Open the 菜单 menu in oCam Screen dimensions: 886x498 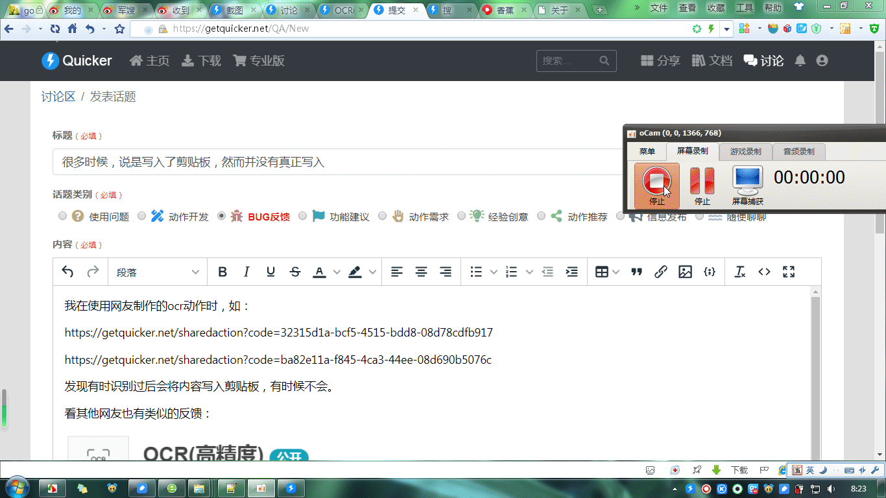pos(646,151)
